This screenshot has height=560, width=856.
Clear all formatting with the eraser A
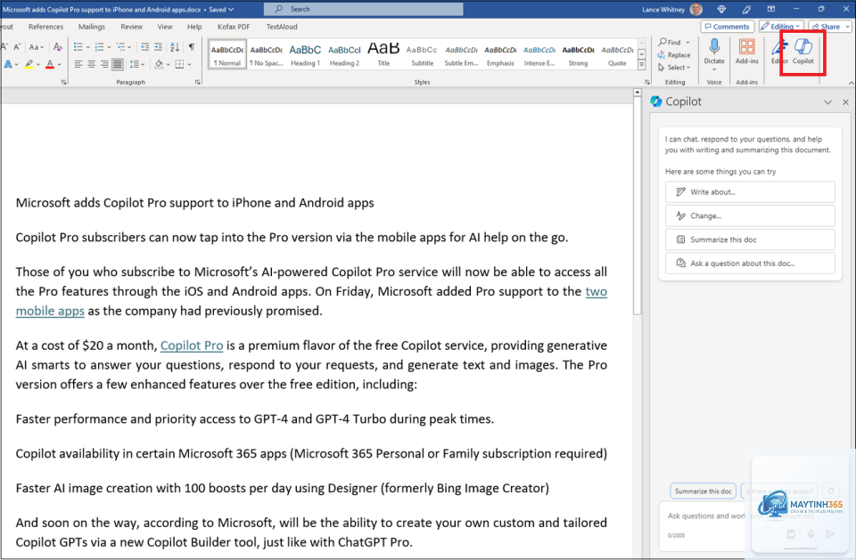[x=58, y=47]
